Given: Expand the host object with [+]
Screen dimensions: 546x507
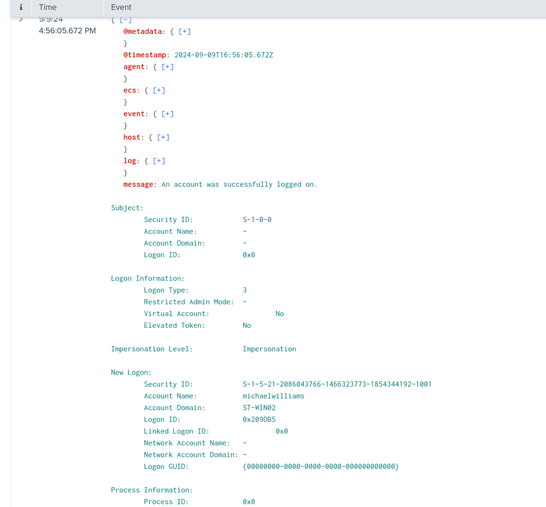Looking at the screenshot, I should pyautogui.click(x=163, y=137).
